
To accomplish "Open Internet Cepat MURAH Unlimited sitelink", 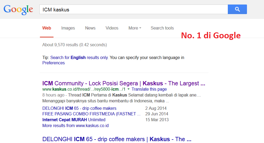I will 74,120.
